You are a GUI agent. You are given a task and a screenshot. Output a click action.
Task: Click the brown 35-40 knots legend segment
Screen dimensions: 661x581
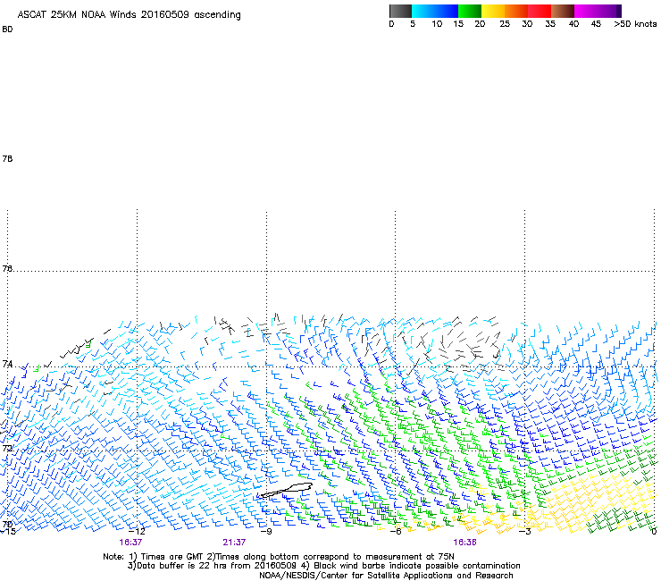563,11
